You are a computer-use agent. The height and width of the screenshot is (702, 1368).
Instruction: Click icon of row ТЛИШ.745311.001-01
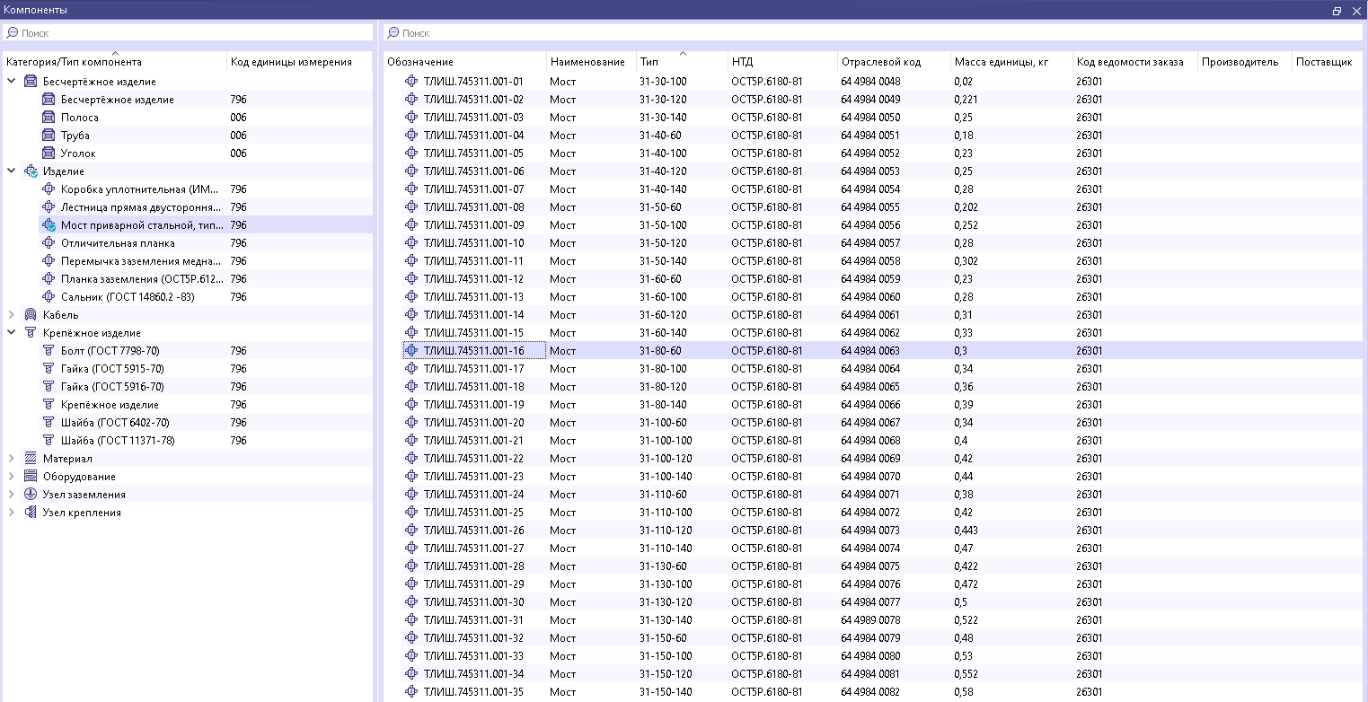tap(411, 82)
